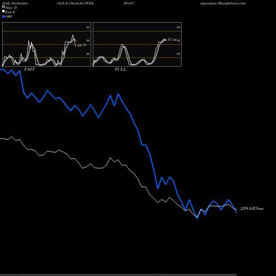
Task: Click the FAST chart label
Action: point(29,70)
